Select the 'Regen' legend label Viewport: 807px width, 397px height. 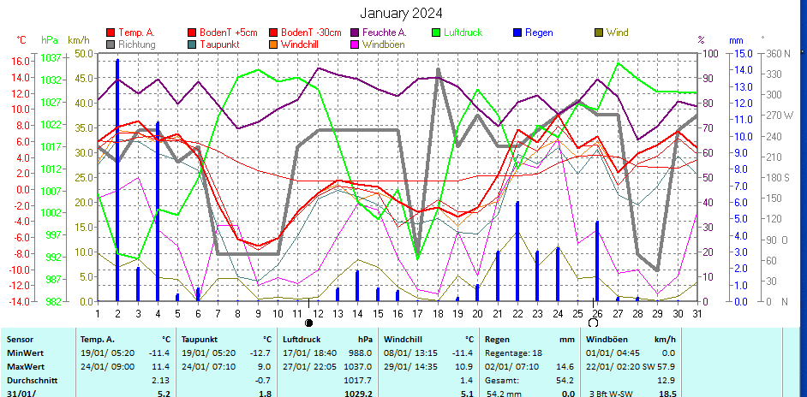click(x=539, y=33)
